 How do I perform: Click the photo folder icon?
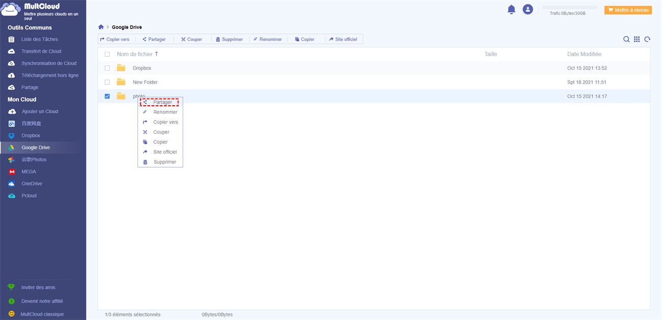[121, 96]
